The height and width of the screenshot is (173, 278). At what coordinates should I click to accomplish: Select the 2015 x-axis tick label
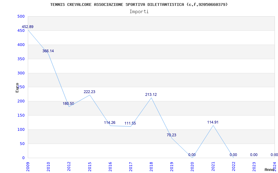[x=90, y=166]
